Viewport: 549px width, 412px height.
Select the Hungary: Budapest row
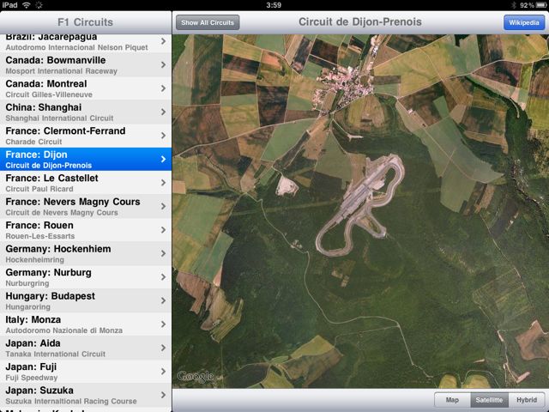tap(86, 300)
